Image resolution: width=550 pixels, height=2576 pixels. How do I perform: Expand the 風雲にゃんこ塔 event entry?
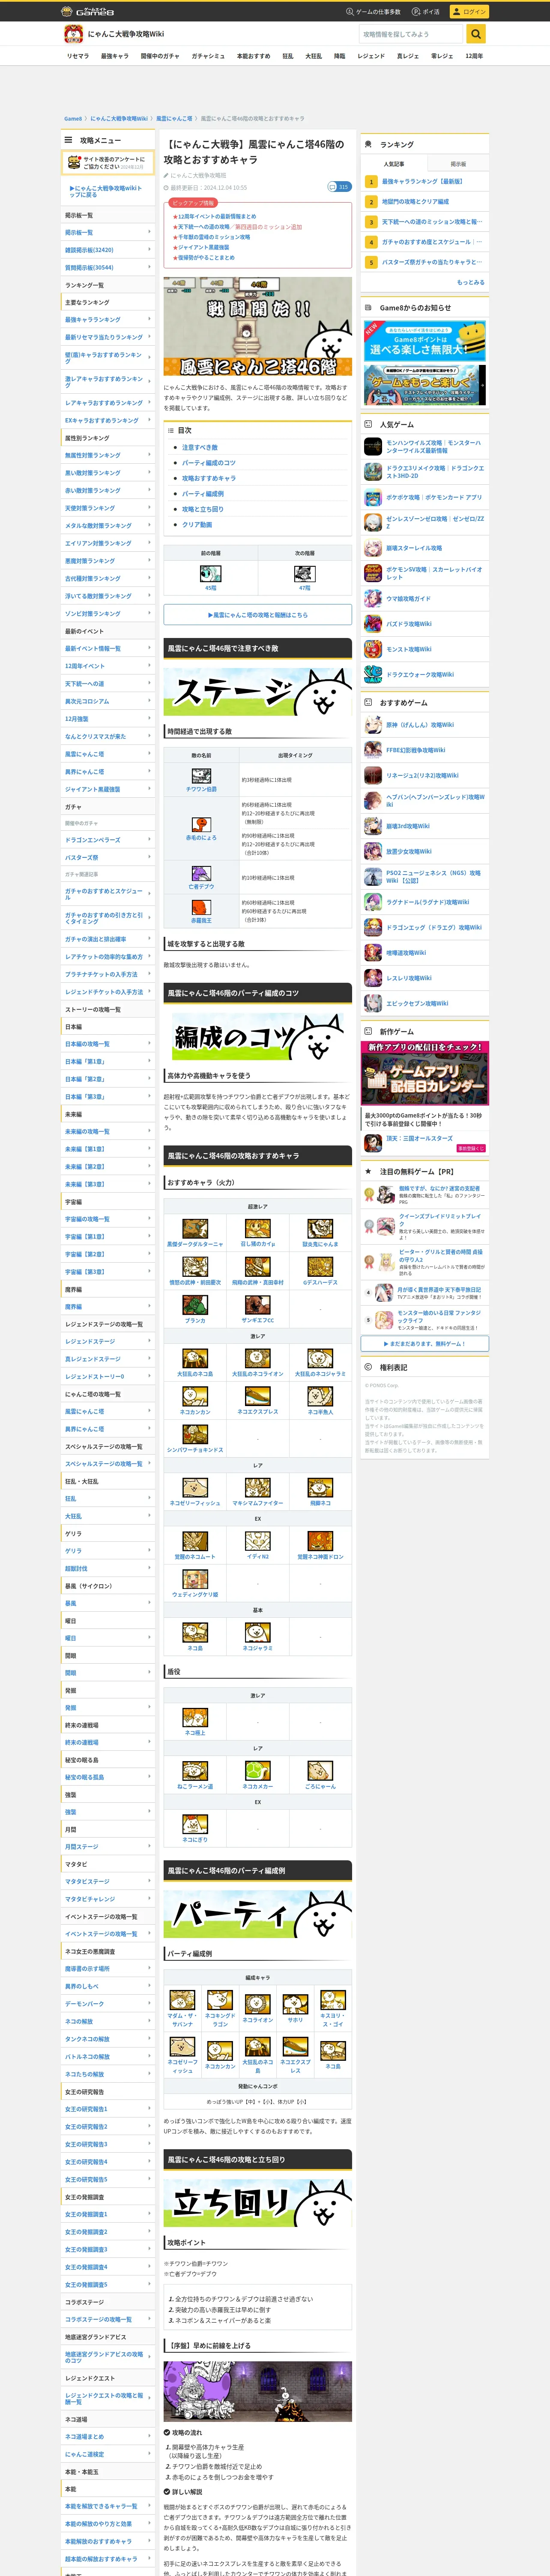(108, 754)
